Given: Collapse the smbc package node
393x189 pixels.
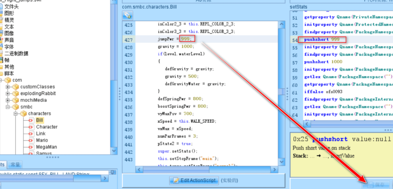Looking at the screenshot, I should coord(8,107).
